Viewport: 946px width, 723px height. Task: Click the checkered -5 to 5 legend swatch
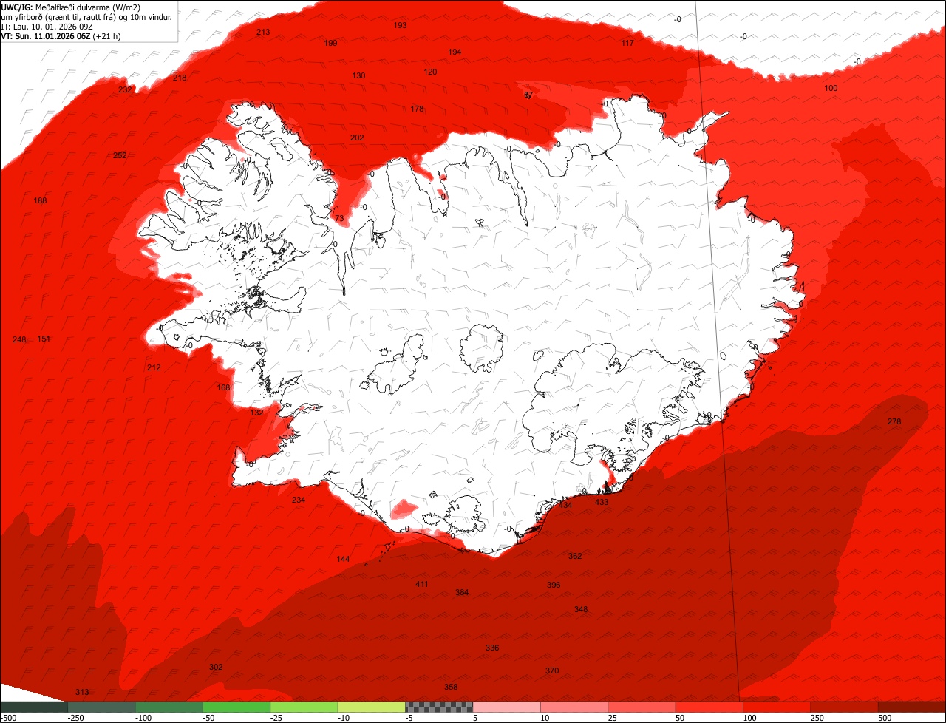click(x=439, y=707)
